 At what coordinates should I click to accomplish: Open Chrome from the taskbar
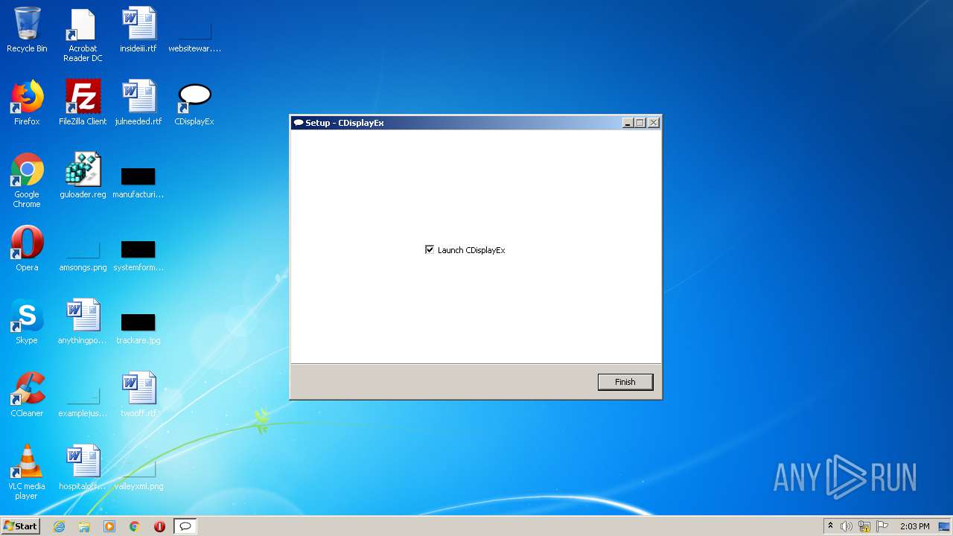(134, 526)
